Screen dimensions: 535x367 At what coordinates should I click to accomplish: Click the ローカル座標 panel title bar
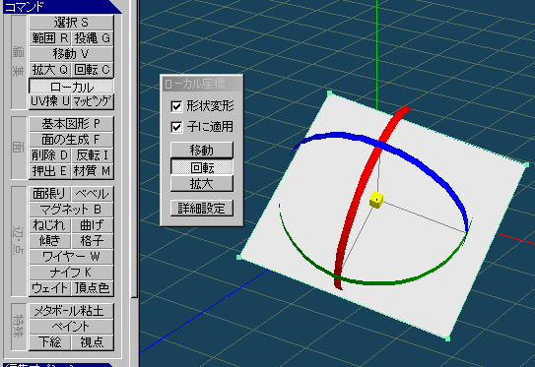click(202, 84)
